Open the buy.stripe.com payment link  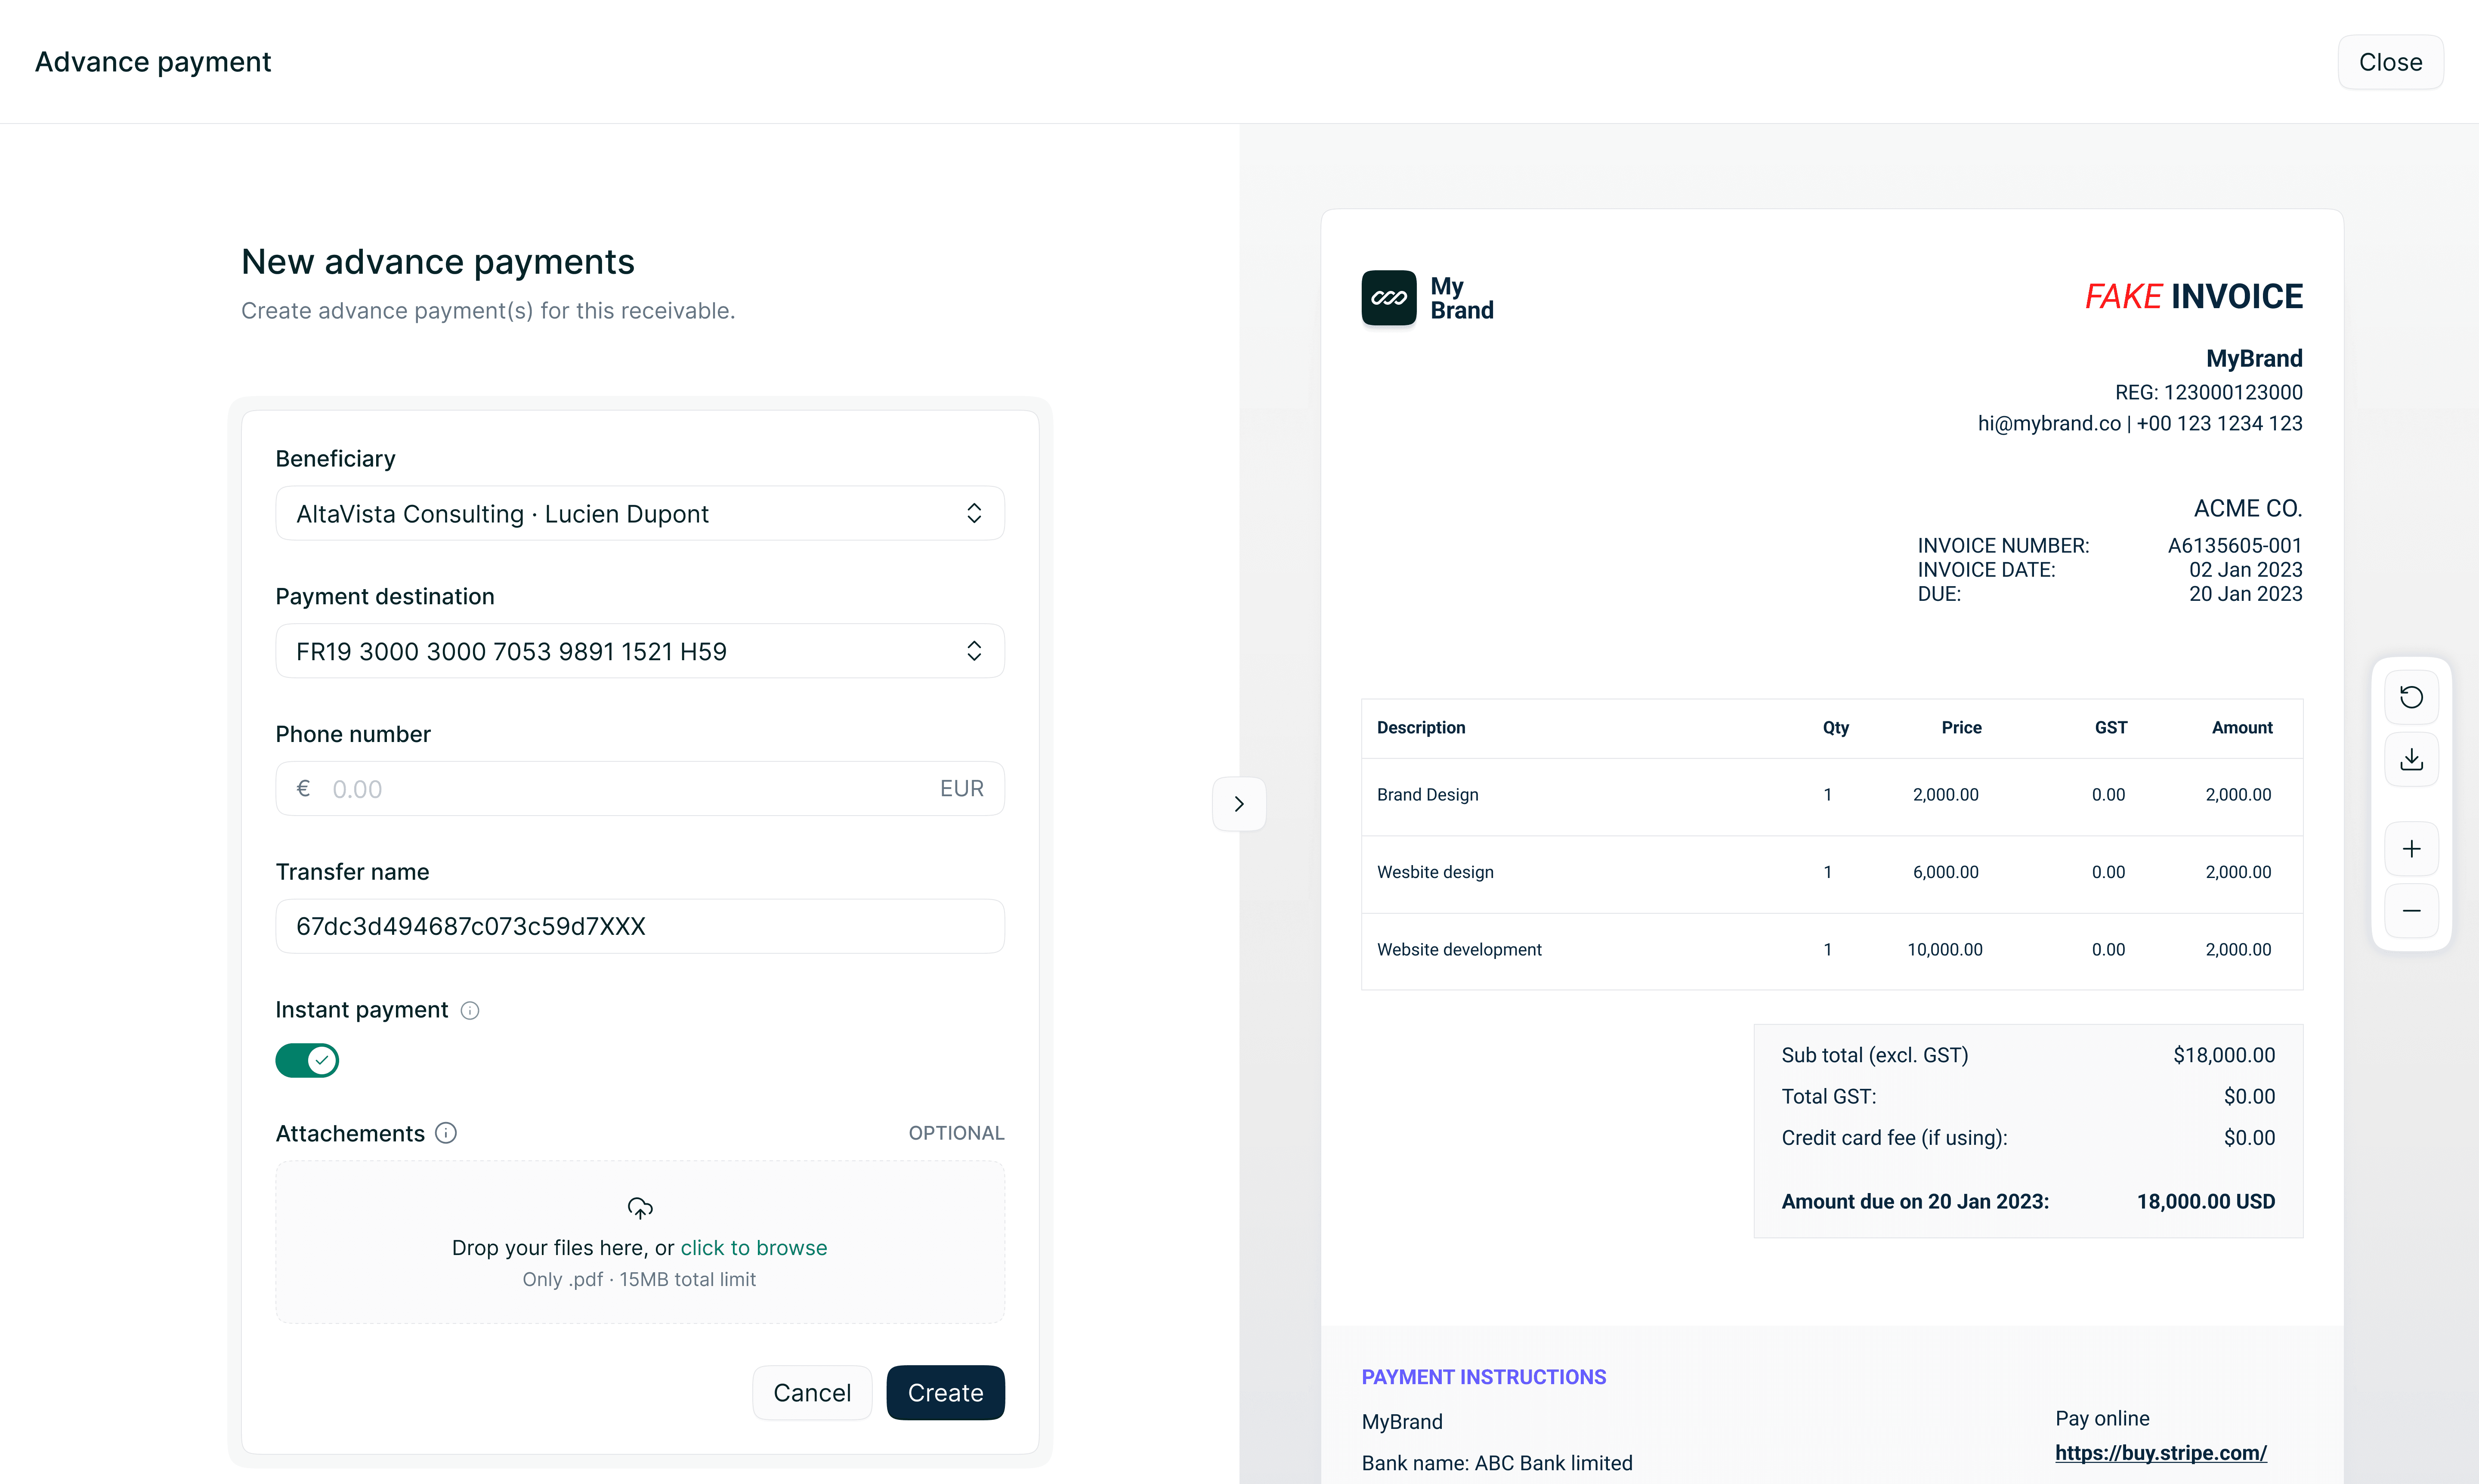click(x=2160, y=1453)
